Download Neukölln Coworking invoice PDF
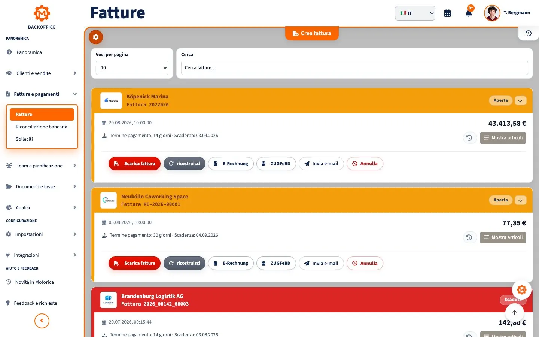The height and width of the screenshot is (337, 539). [x=134, y=263]
